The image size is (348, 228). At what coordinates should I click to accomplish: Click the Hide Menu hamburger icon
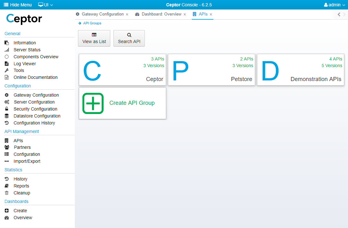pos(6,5)
